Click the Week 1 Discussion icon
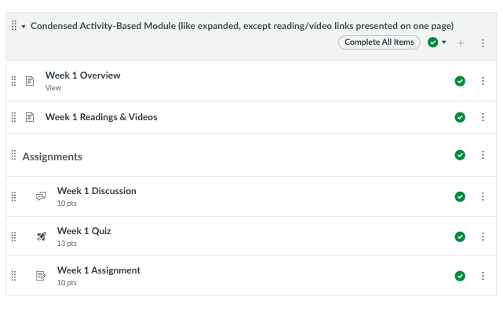 tap(41, 196)
